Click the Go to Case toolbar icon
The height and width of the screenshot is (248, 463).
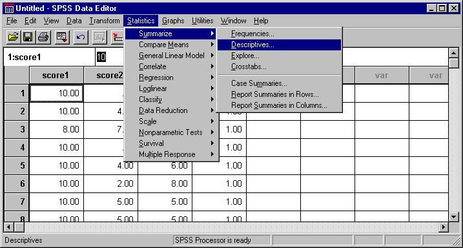[118, 37]
